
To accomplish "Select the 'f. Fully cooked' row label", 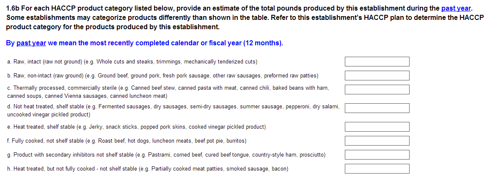I will (127, 141).
